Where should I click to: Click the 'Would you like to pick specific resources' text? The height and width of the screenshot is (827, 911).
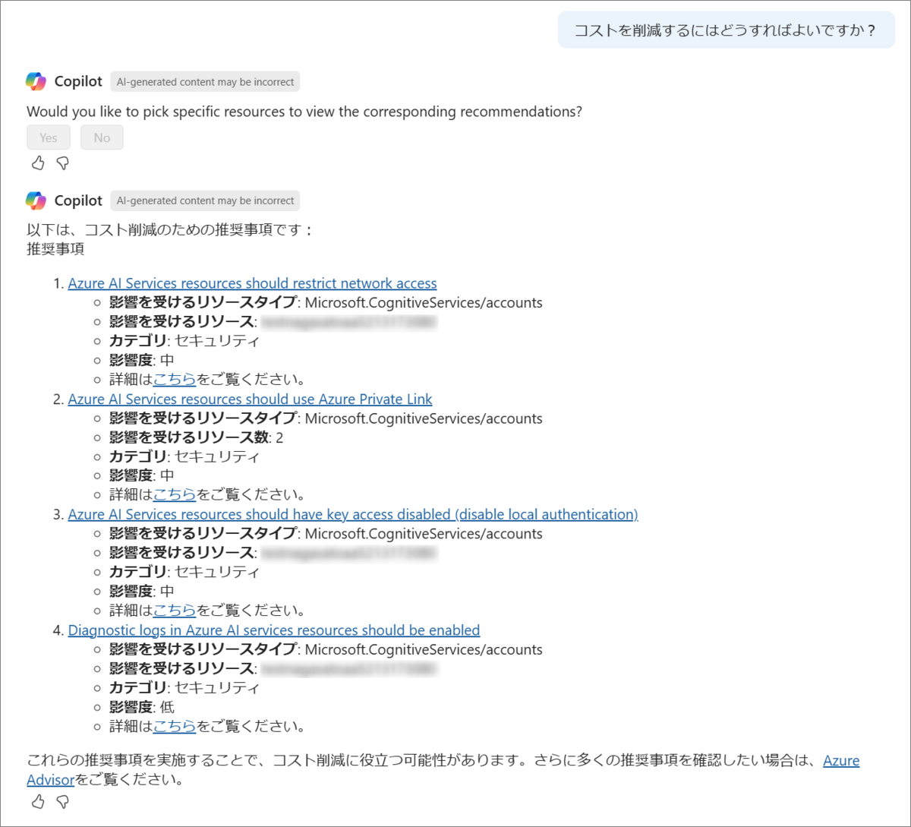[304, 112]
